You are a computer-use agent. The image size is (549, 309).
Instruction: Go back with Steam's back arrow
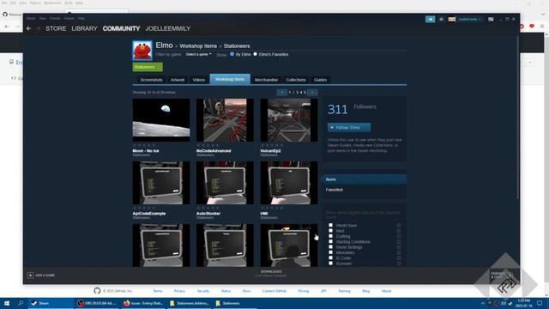click(29, 28)
